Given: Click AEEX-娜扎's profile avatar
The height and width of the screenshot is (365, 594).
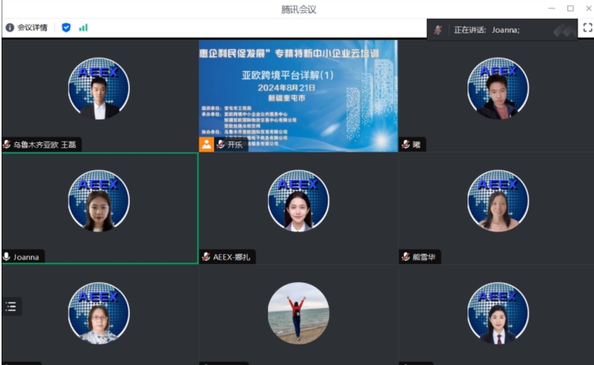Looking at the screenshot, I should click(x=298, y=201).
